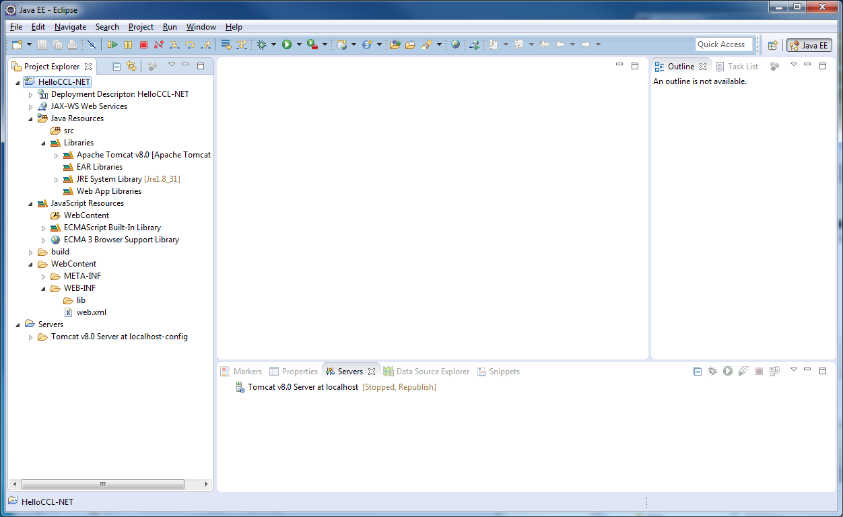Viewport: 843px width, 517px height.
Task: Open the Project menu
Action: (x=141, y=27)
